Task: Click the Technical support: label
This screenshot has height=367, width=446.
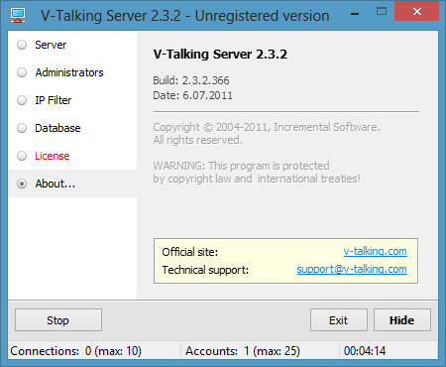Action: (x=205, y=270)
